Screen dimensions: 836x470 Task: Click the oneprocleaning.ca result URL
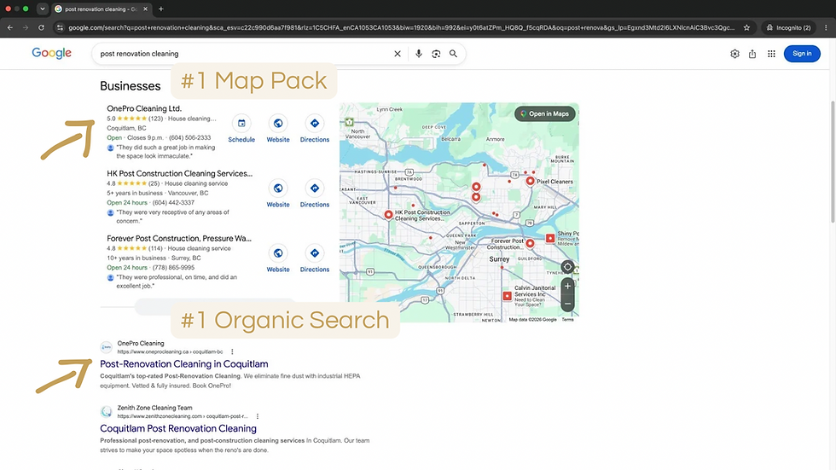point(170,351)
